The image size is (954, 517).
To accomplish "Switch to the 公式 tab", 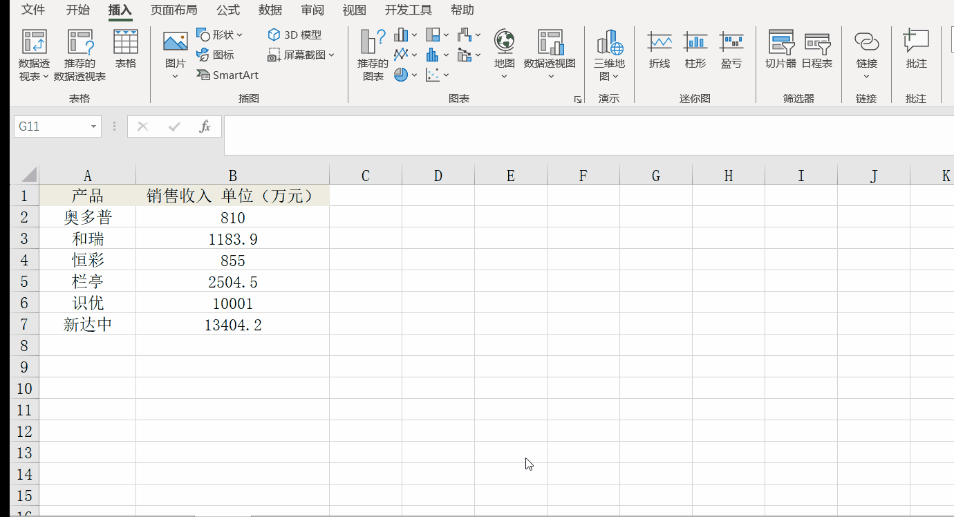I will 227,10.
